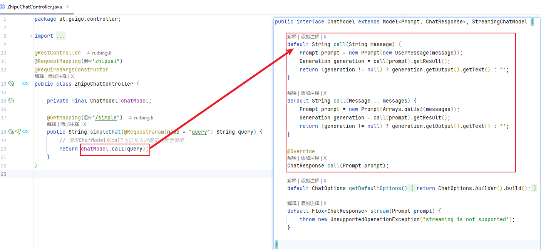Click 添加注释 above the ZhipuChatController class

(57, 76)
